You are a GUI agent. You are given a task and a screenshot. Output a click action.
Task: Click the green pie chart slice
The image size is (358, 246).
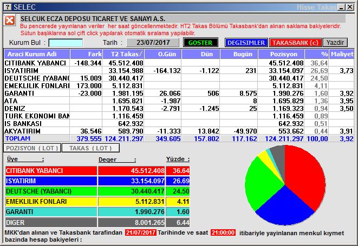[x=263, y=182]
